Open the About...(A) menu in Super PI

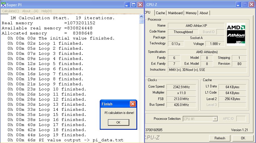(30, 11)
